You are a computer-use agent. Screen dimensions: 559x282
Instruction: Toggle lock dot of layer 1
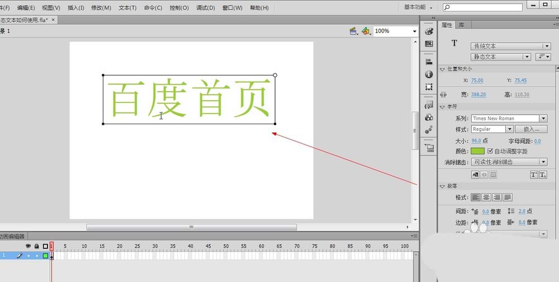[x=37, y=256]
